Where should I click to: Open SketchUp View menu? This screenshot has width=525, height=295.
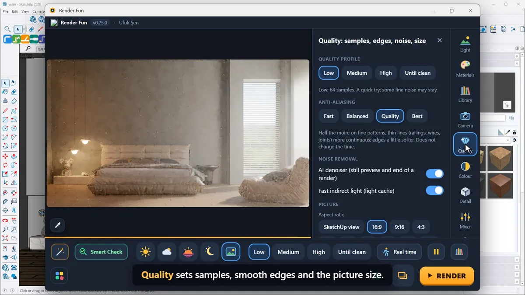tap(25, 11)
